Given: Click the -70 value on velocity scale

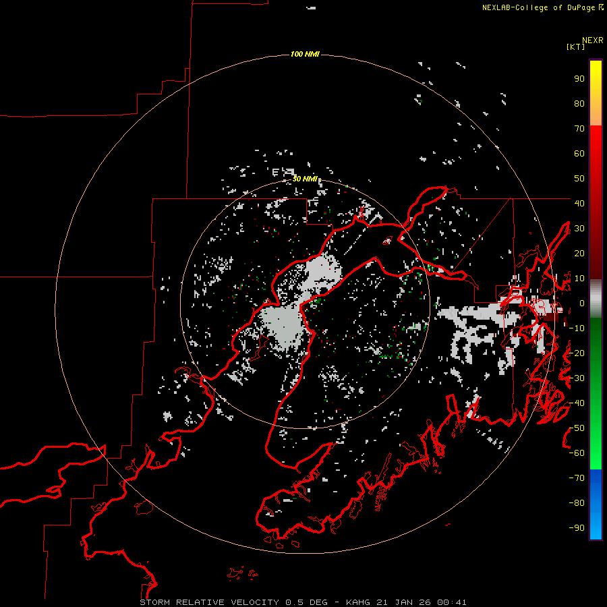Looking at the screenshot, I should pyautogui.click(x=577, y=478).
